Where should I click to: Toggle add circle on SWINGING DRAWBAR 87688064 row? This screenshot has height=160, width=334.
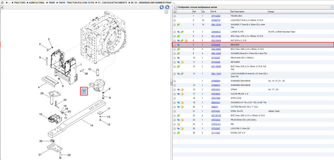(x=174, y=81)
